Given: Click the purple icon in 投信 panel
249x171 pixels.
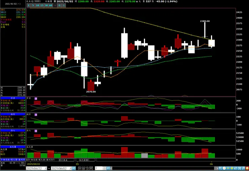Looking at the screenshot, I should (36, 115).
